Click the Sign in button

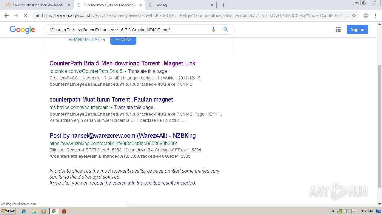tap(358, 29)
